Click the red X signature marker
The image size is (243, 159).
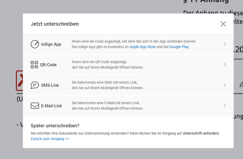pos(20,79)
